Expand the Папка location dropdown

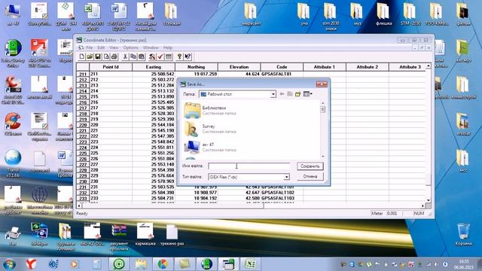tap(273, 94)
